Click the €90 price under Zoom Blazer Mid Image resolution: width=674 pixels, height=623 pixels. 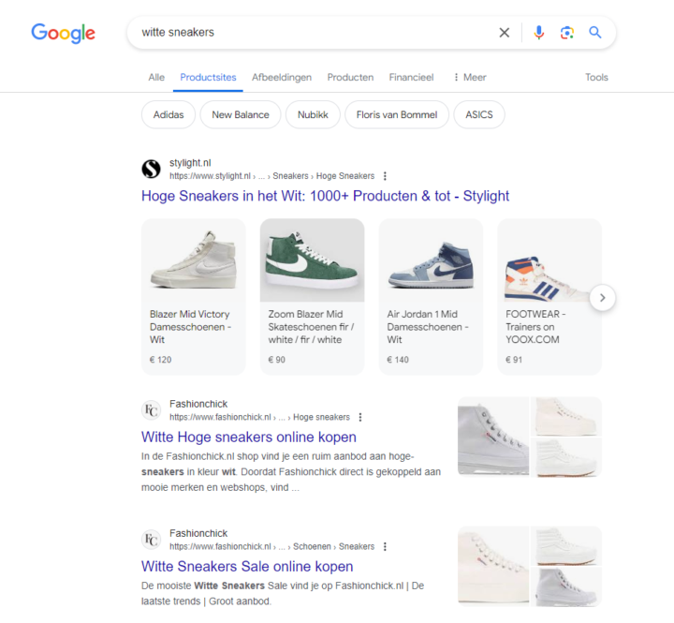277,360
